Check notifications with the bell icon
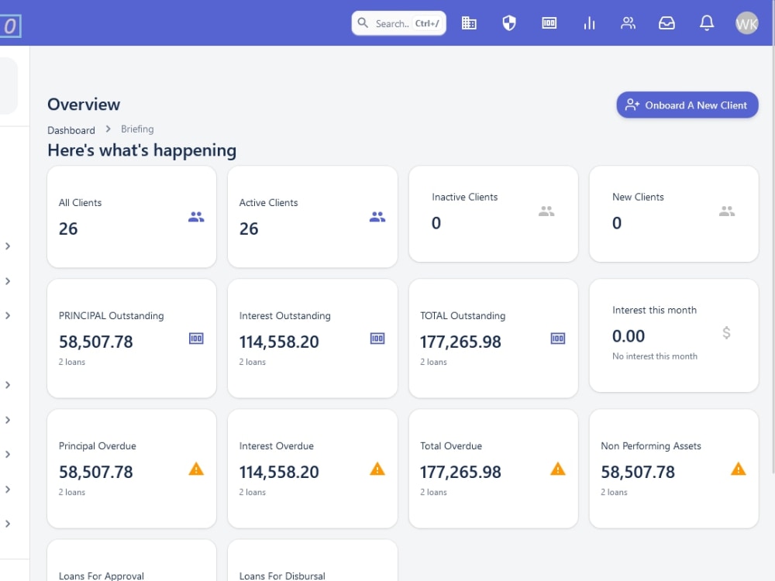The width and height of the screenshot is (775, 581). coord(706,22)
